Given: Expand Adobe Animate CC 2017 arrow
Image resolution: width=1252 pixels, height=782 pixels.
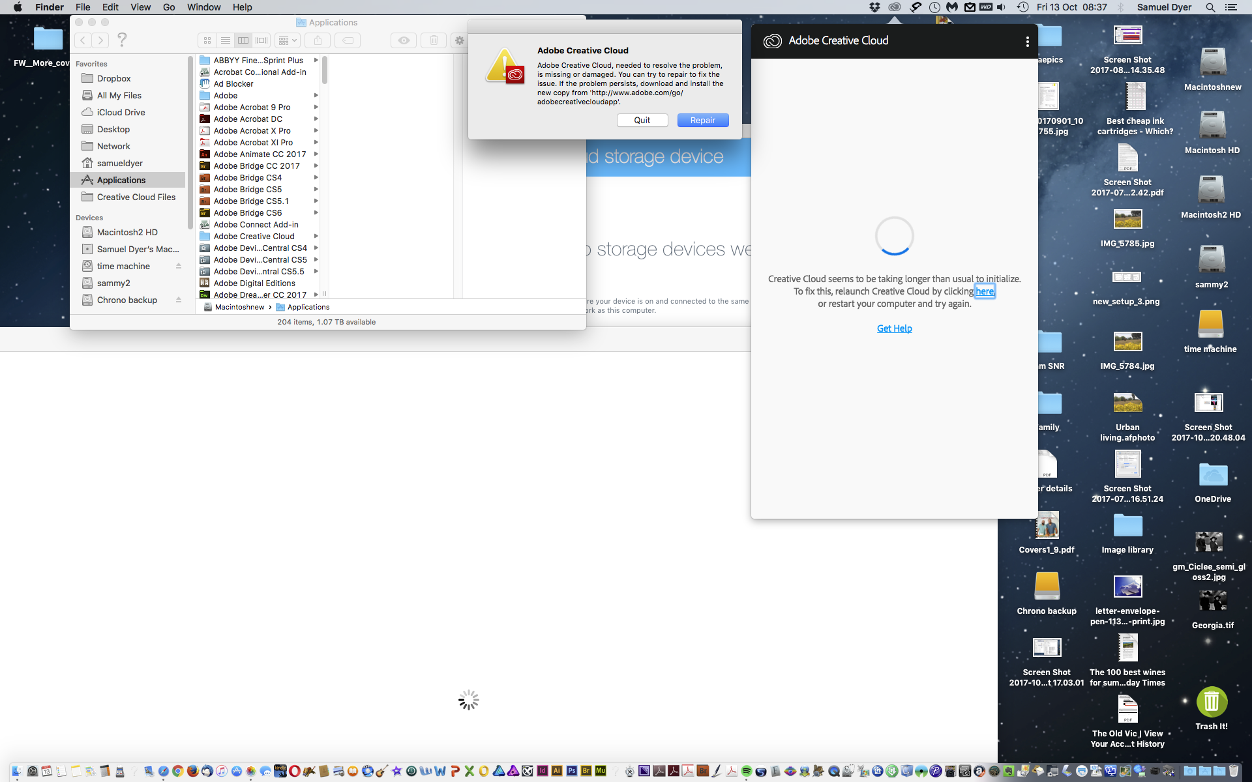Looking at the screenshot, I should click(316, 154).
